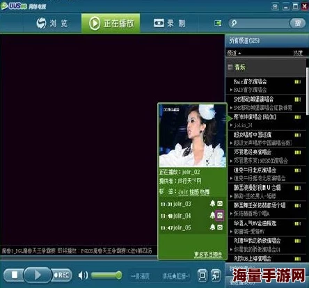
Task: Switch to the 录制 tab
Action: coord(170,23)
